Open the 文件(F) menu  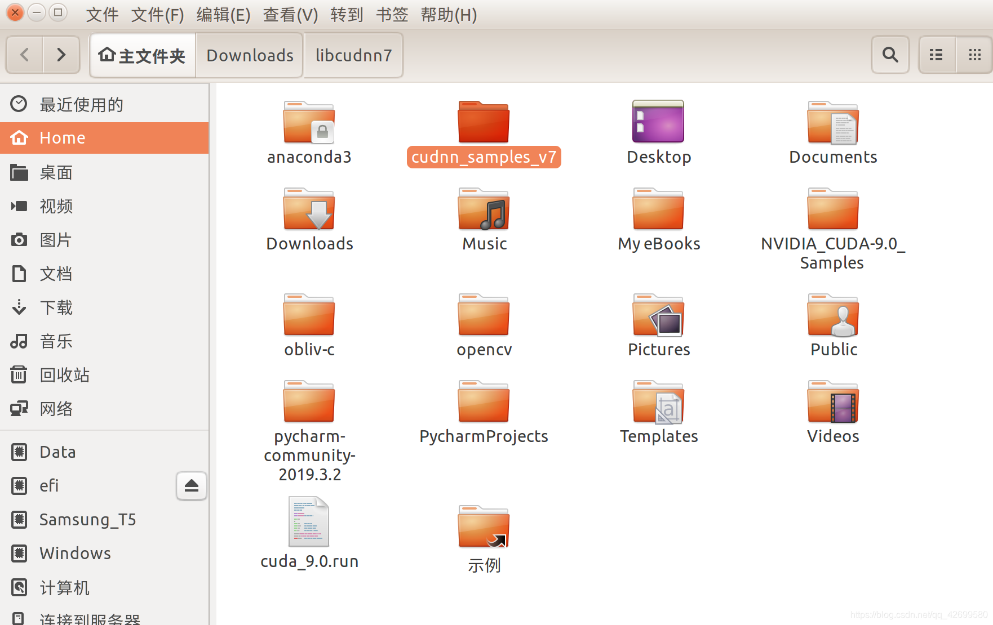(x=157, y=15)
